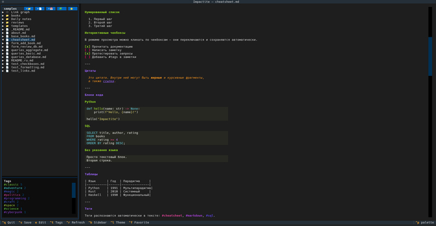Click the 'Tags' panel title

pyautogui.click(x=7, y=181)
